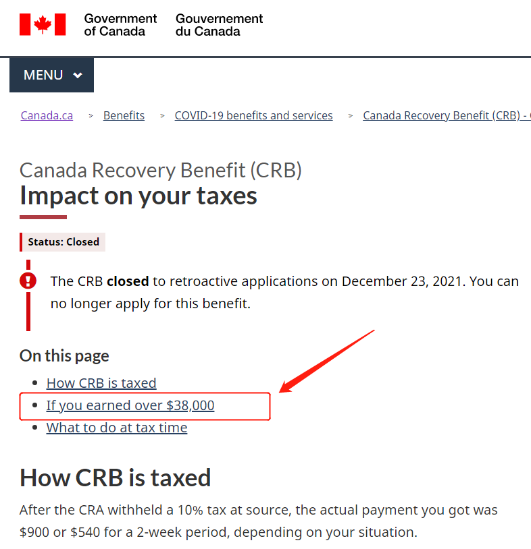Click the separator arrow after Canada.ca breadcrumb
531x549 pixels.
coord(91,115)
